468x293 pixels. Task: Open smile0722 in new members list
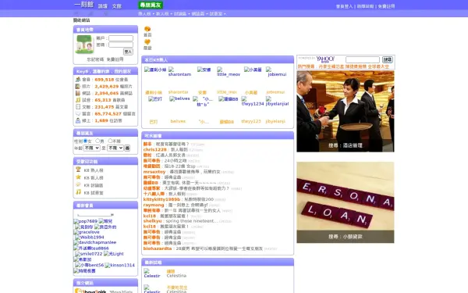point(89,254)
